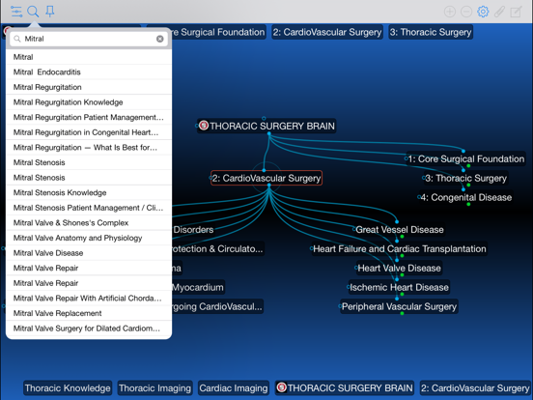Image resolution: width=533 pixels, height=400 pixels.
Task: Go to 'Cardiac Imaging' in bottom history
Action: 234,388
